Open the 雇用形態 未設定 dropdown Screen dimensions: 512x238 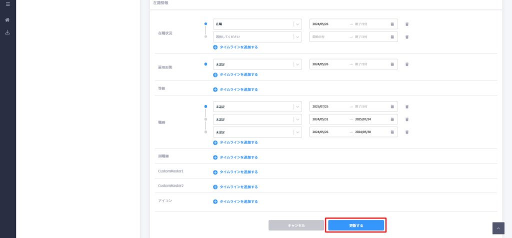(x=257, y=64)
